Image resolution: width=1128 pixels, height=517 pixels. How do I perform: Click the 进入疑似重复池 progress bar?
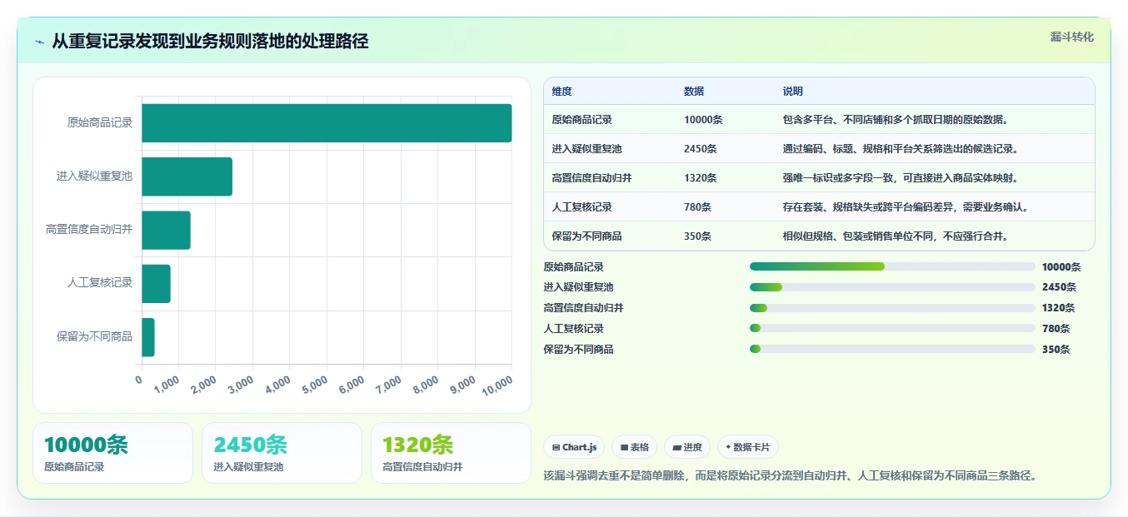tap(892, 287)
